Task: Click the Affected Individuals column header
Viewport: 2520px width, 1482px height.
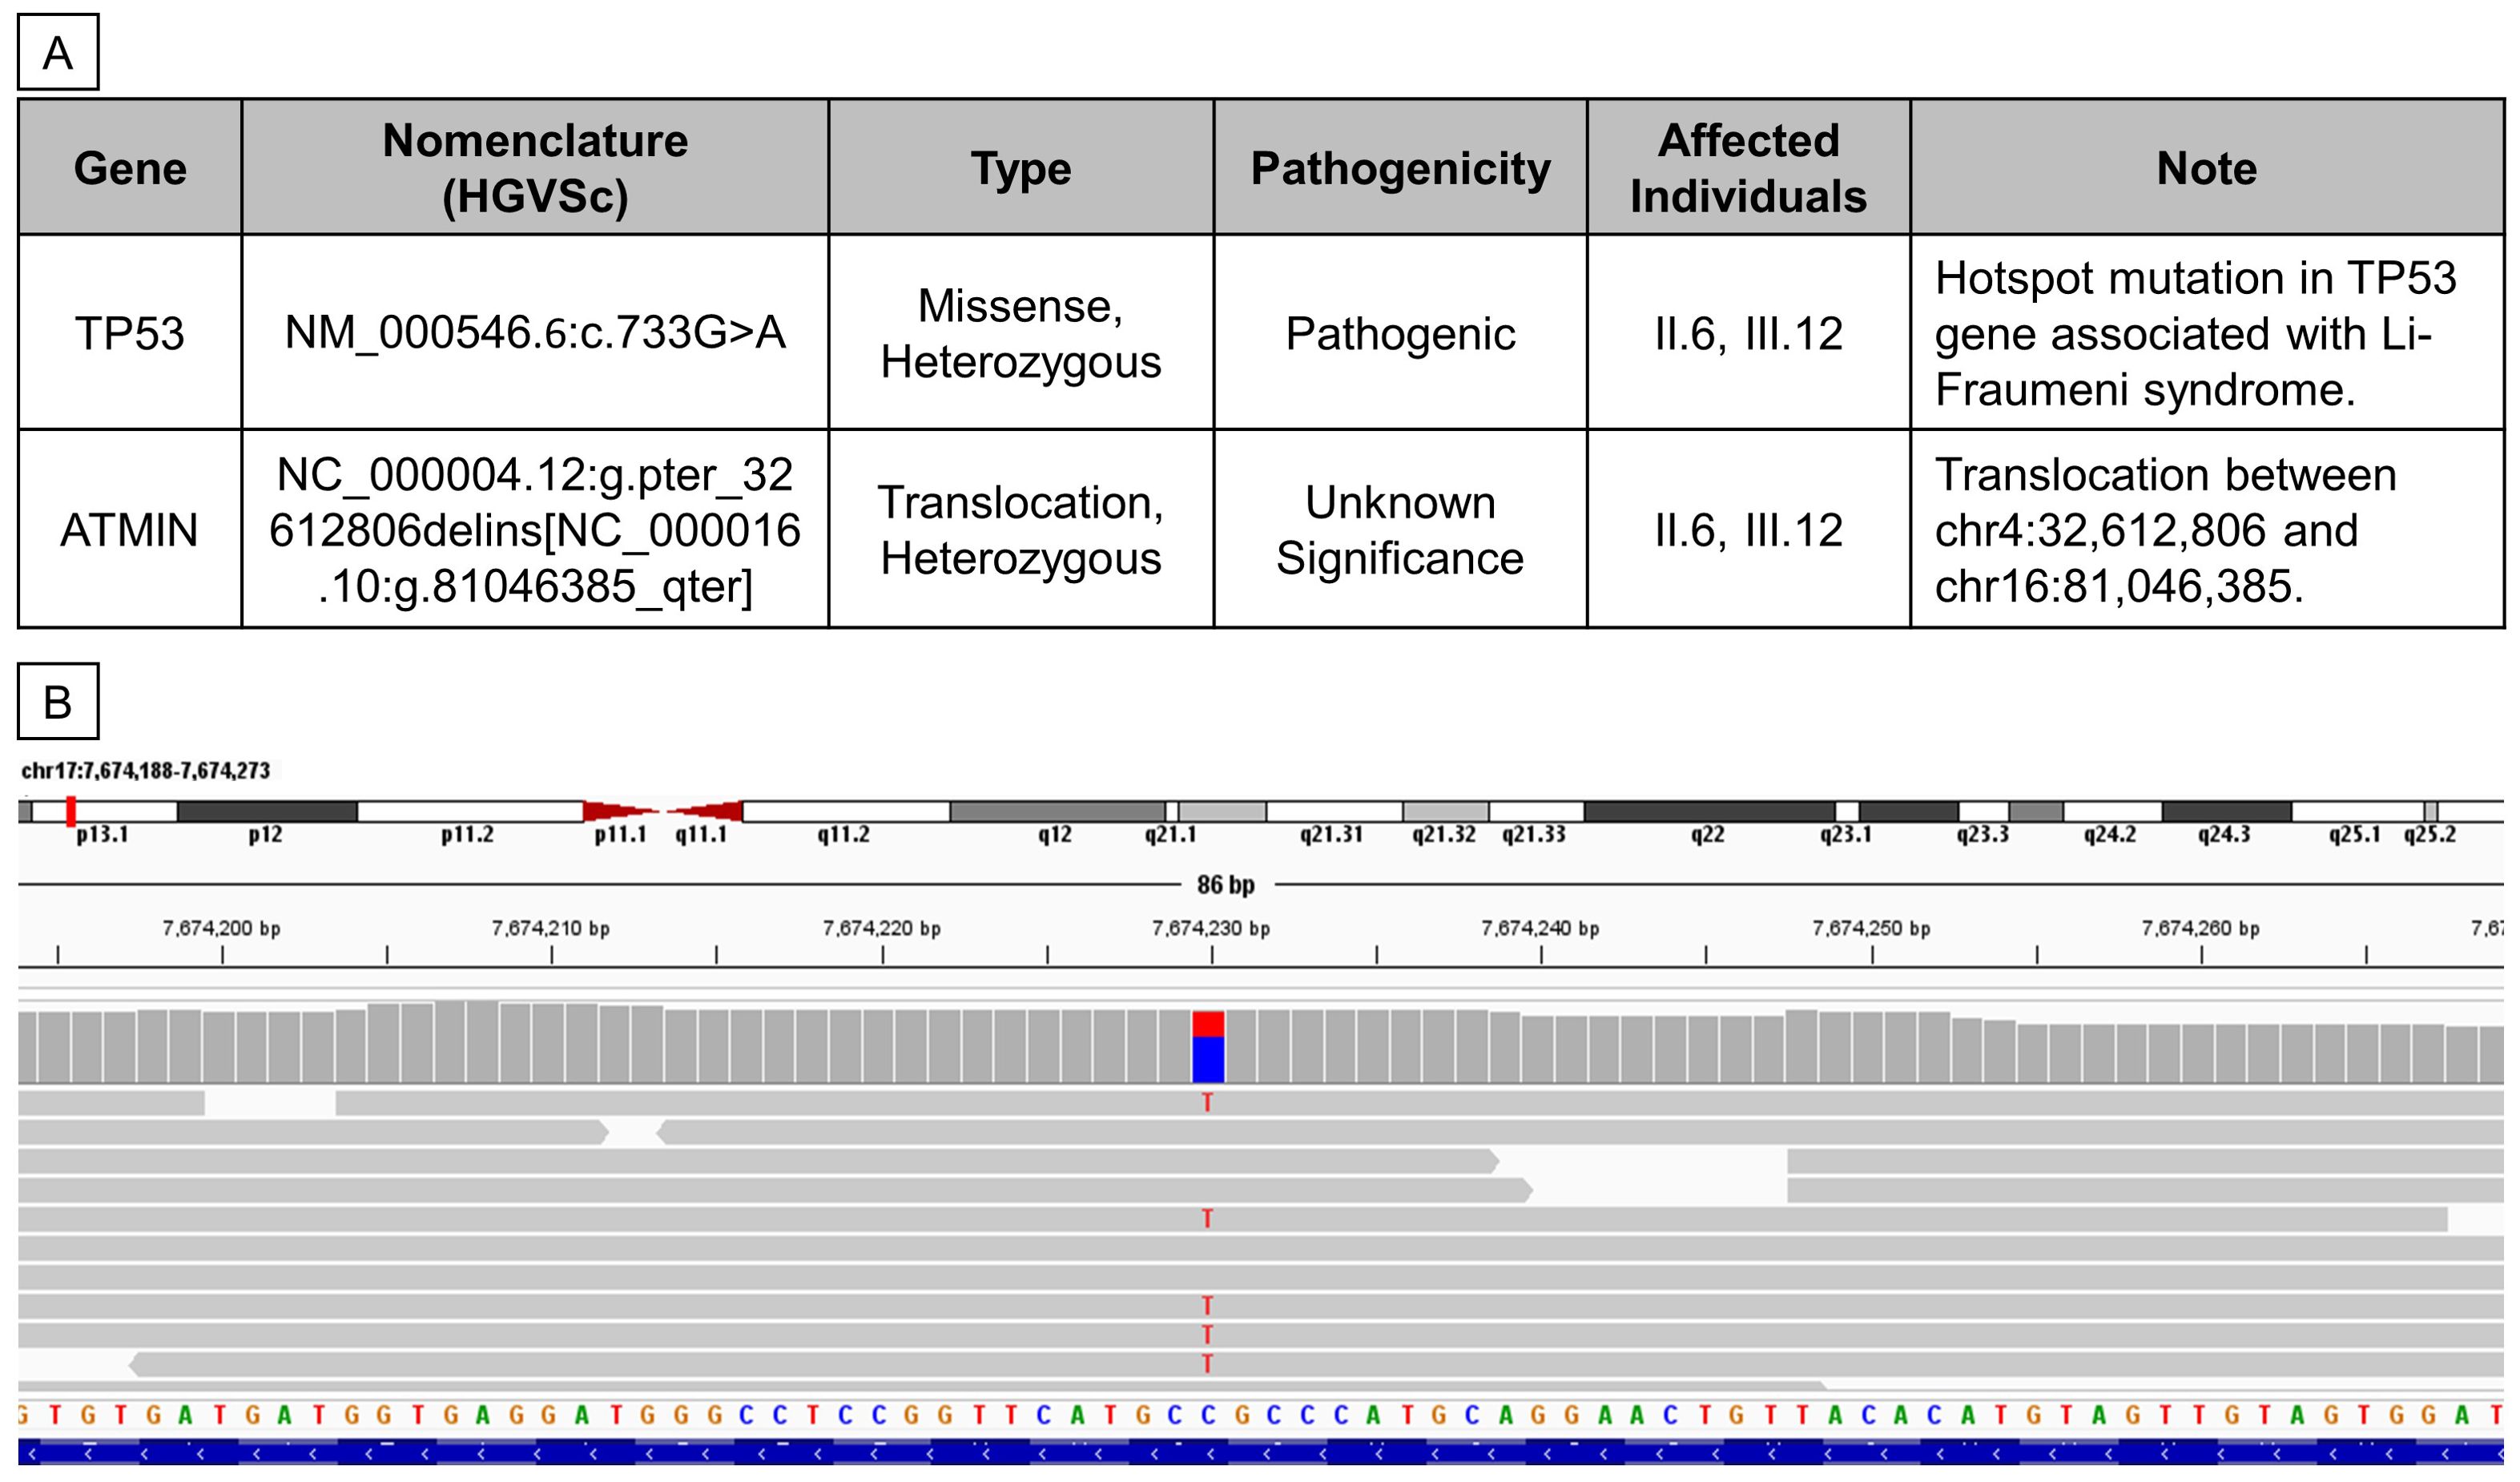Action: coord(1748,167)
